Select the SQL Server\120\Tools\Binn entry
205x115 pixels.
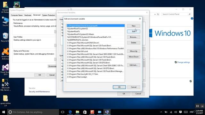point(95,46)
